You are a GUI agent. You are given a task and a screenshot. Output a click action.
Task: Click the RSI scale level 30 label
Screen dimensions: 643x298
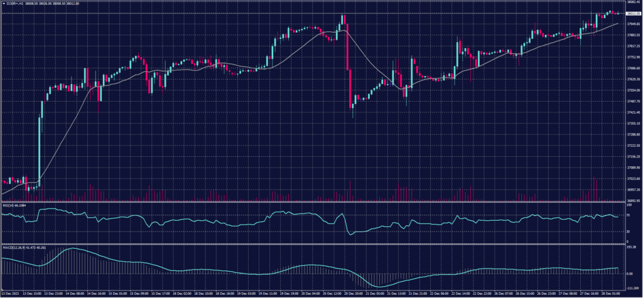pyautogui.click(x=627, y=231)
